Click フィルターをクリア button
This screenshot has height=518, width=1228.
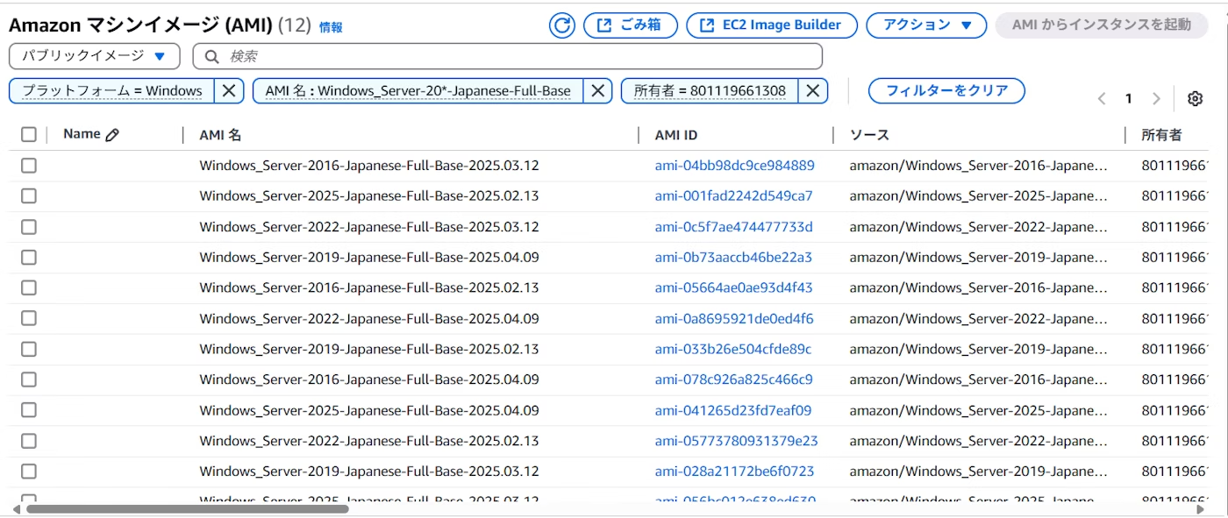tap(946, 90)
